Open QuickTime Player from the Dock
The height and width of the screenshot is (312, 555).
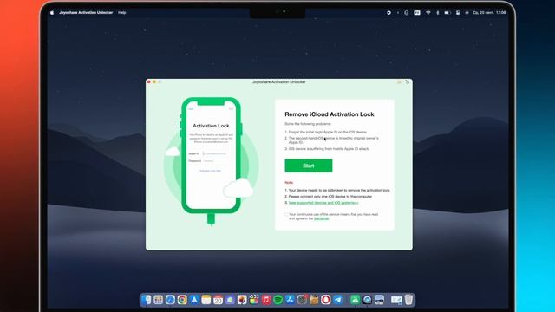click(x=367, y=300)
